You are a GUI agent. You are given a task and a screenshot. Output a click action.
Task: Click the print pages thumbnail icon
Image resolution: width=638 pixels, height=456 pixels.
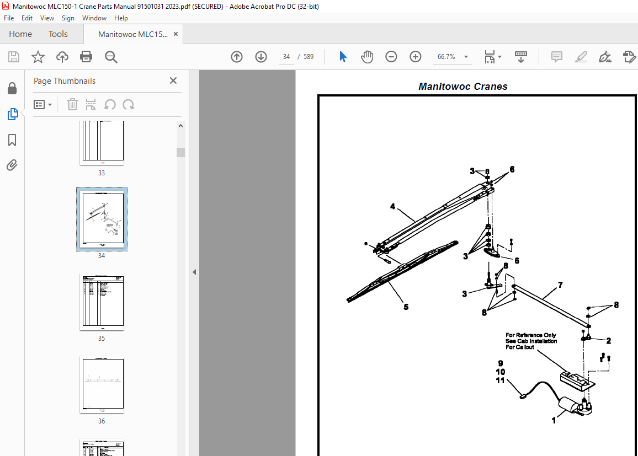click(91, 104)
